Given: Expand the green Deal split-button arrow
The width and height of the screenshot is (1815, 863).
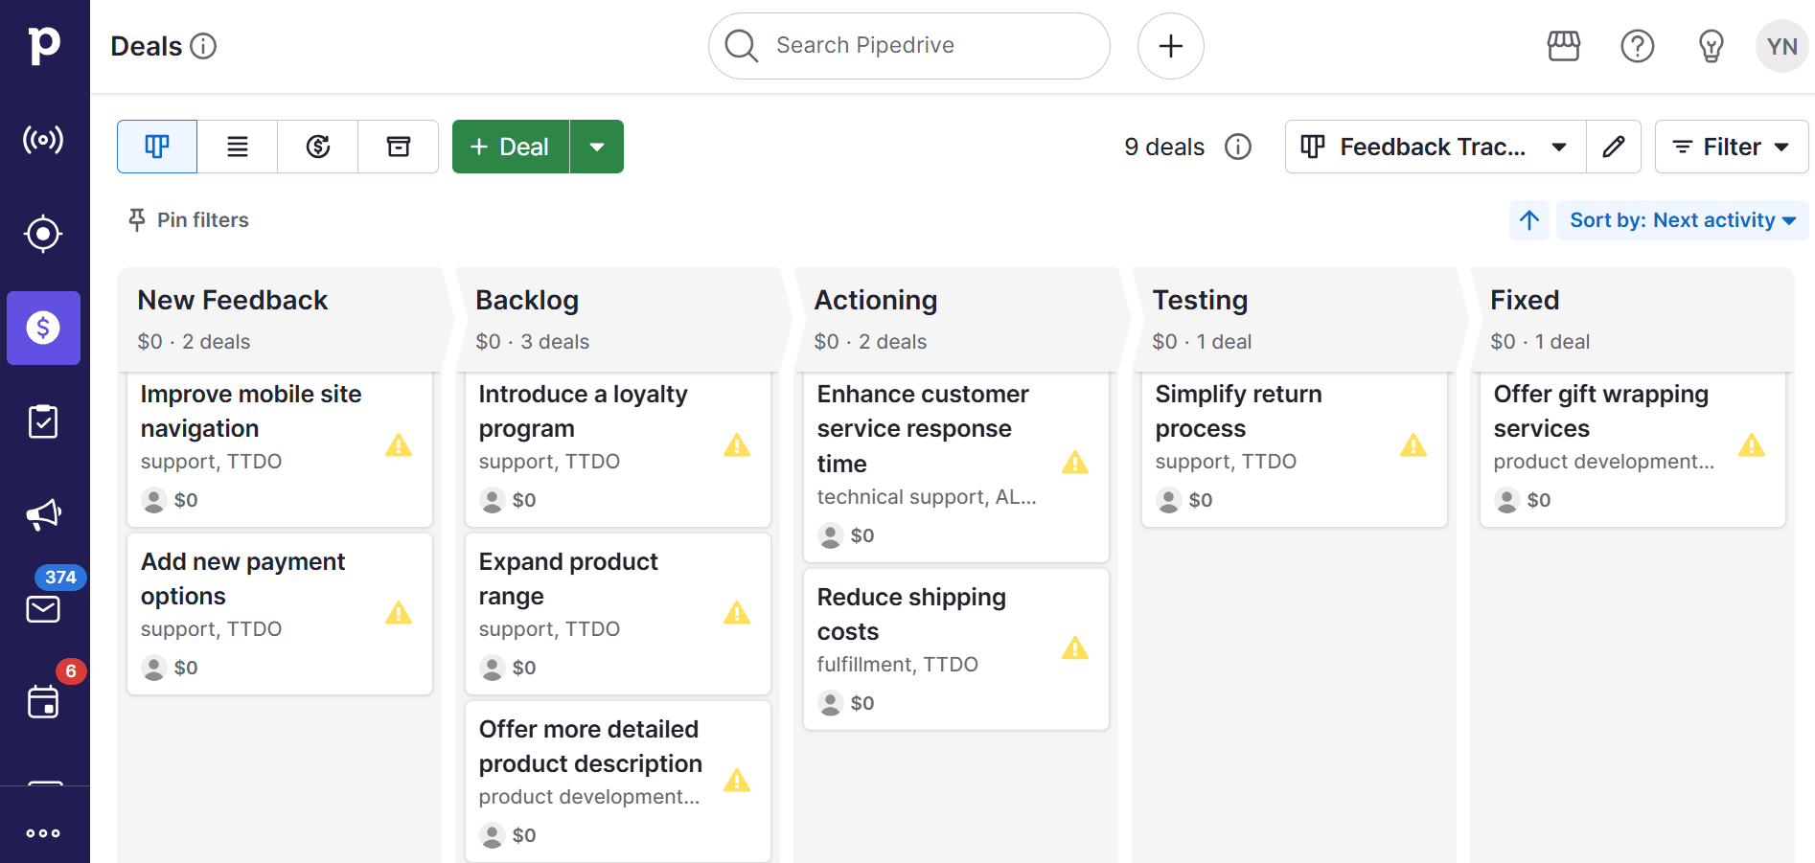Looking at the screenshot, I should [x=598, y=147].
